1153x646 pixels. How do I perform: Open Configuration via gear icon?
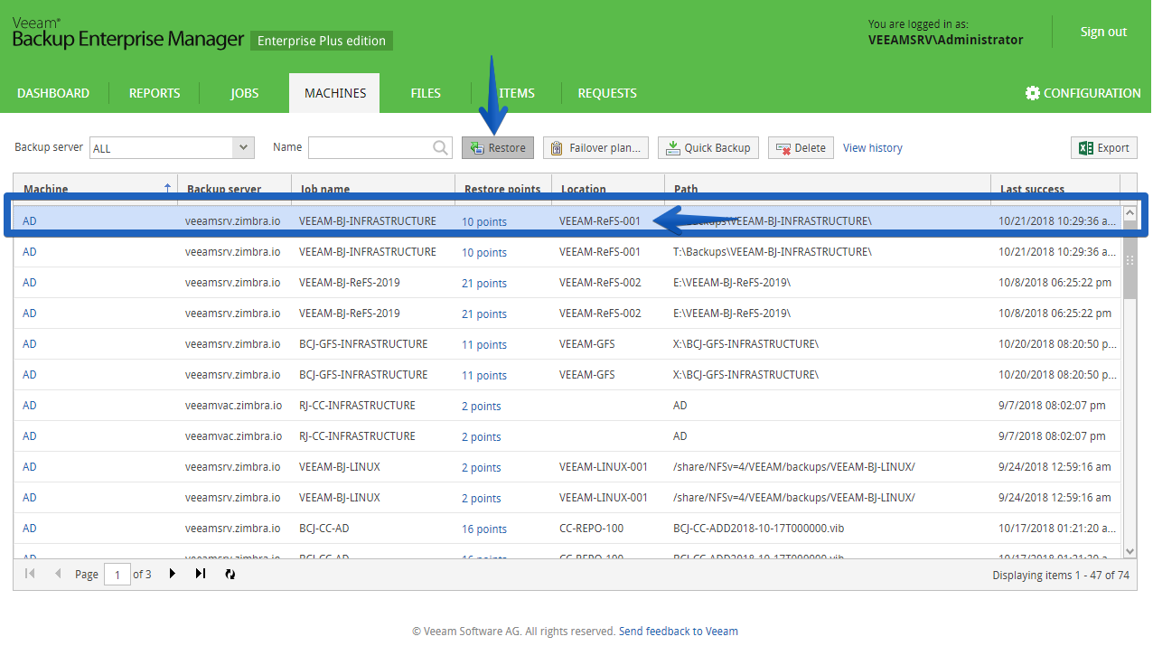[1033, 93]
